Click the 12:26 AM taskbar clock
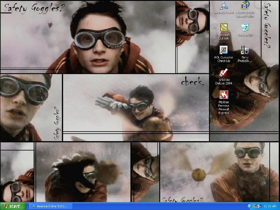 pos(270,206)
